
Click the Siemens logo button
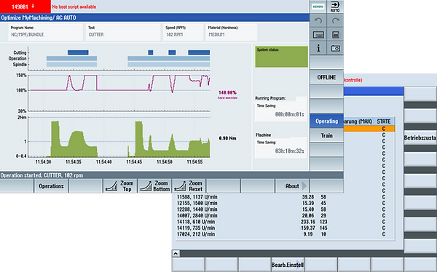(x=318, y=7)
